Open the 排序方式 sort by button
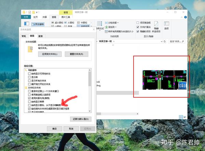Viewport: 205px width, 151px height. click(x=100, y=26)
